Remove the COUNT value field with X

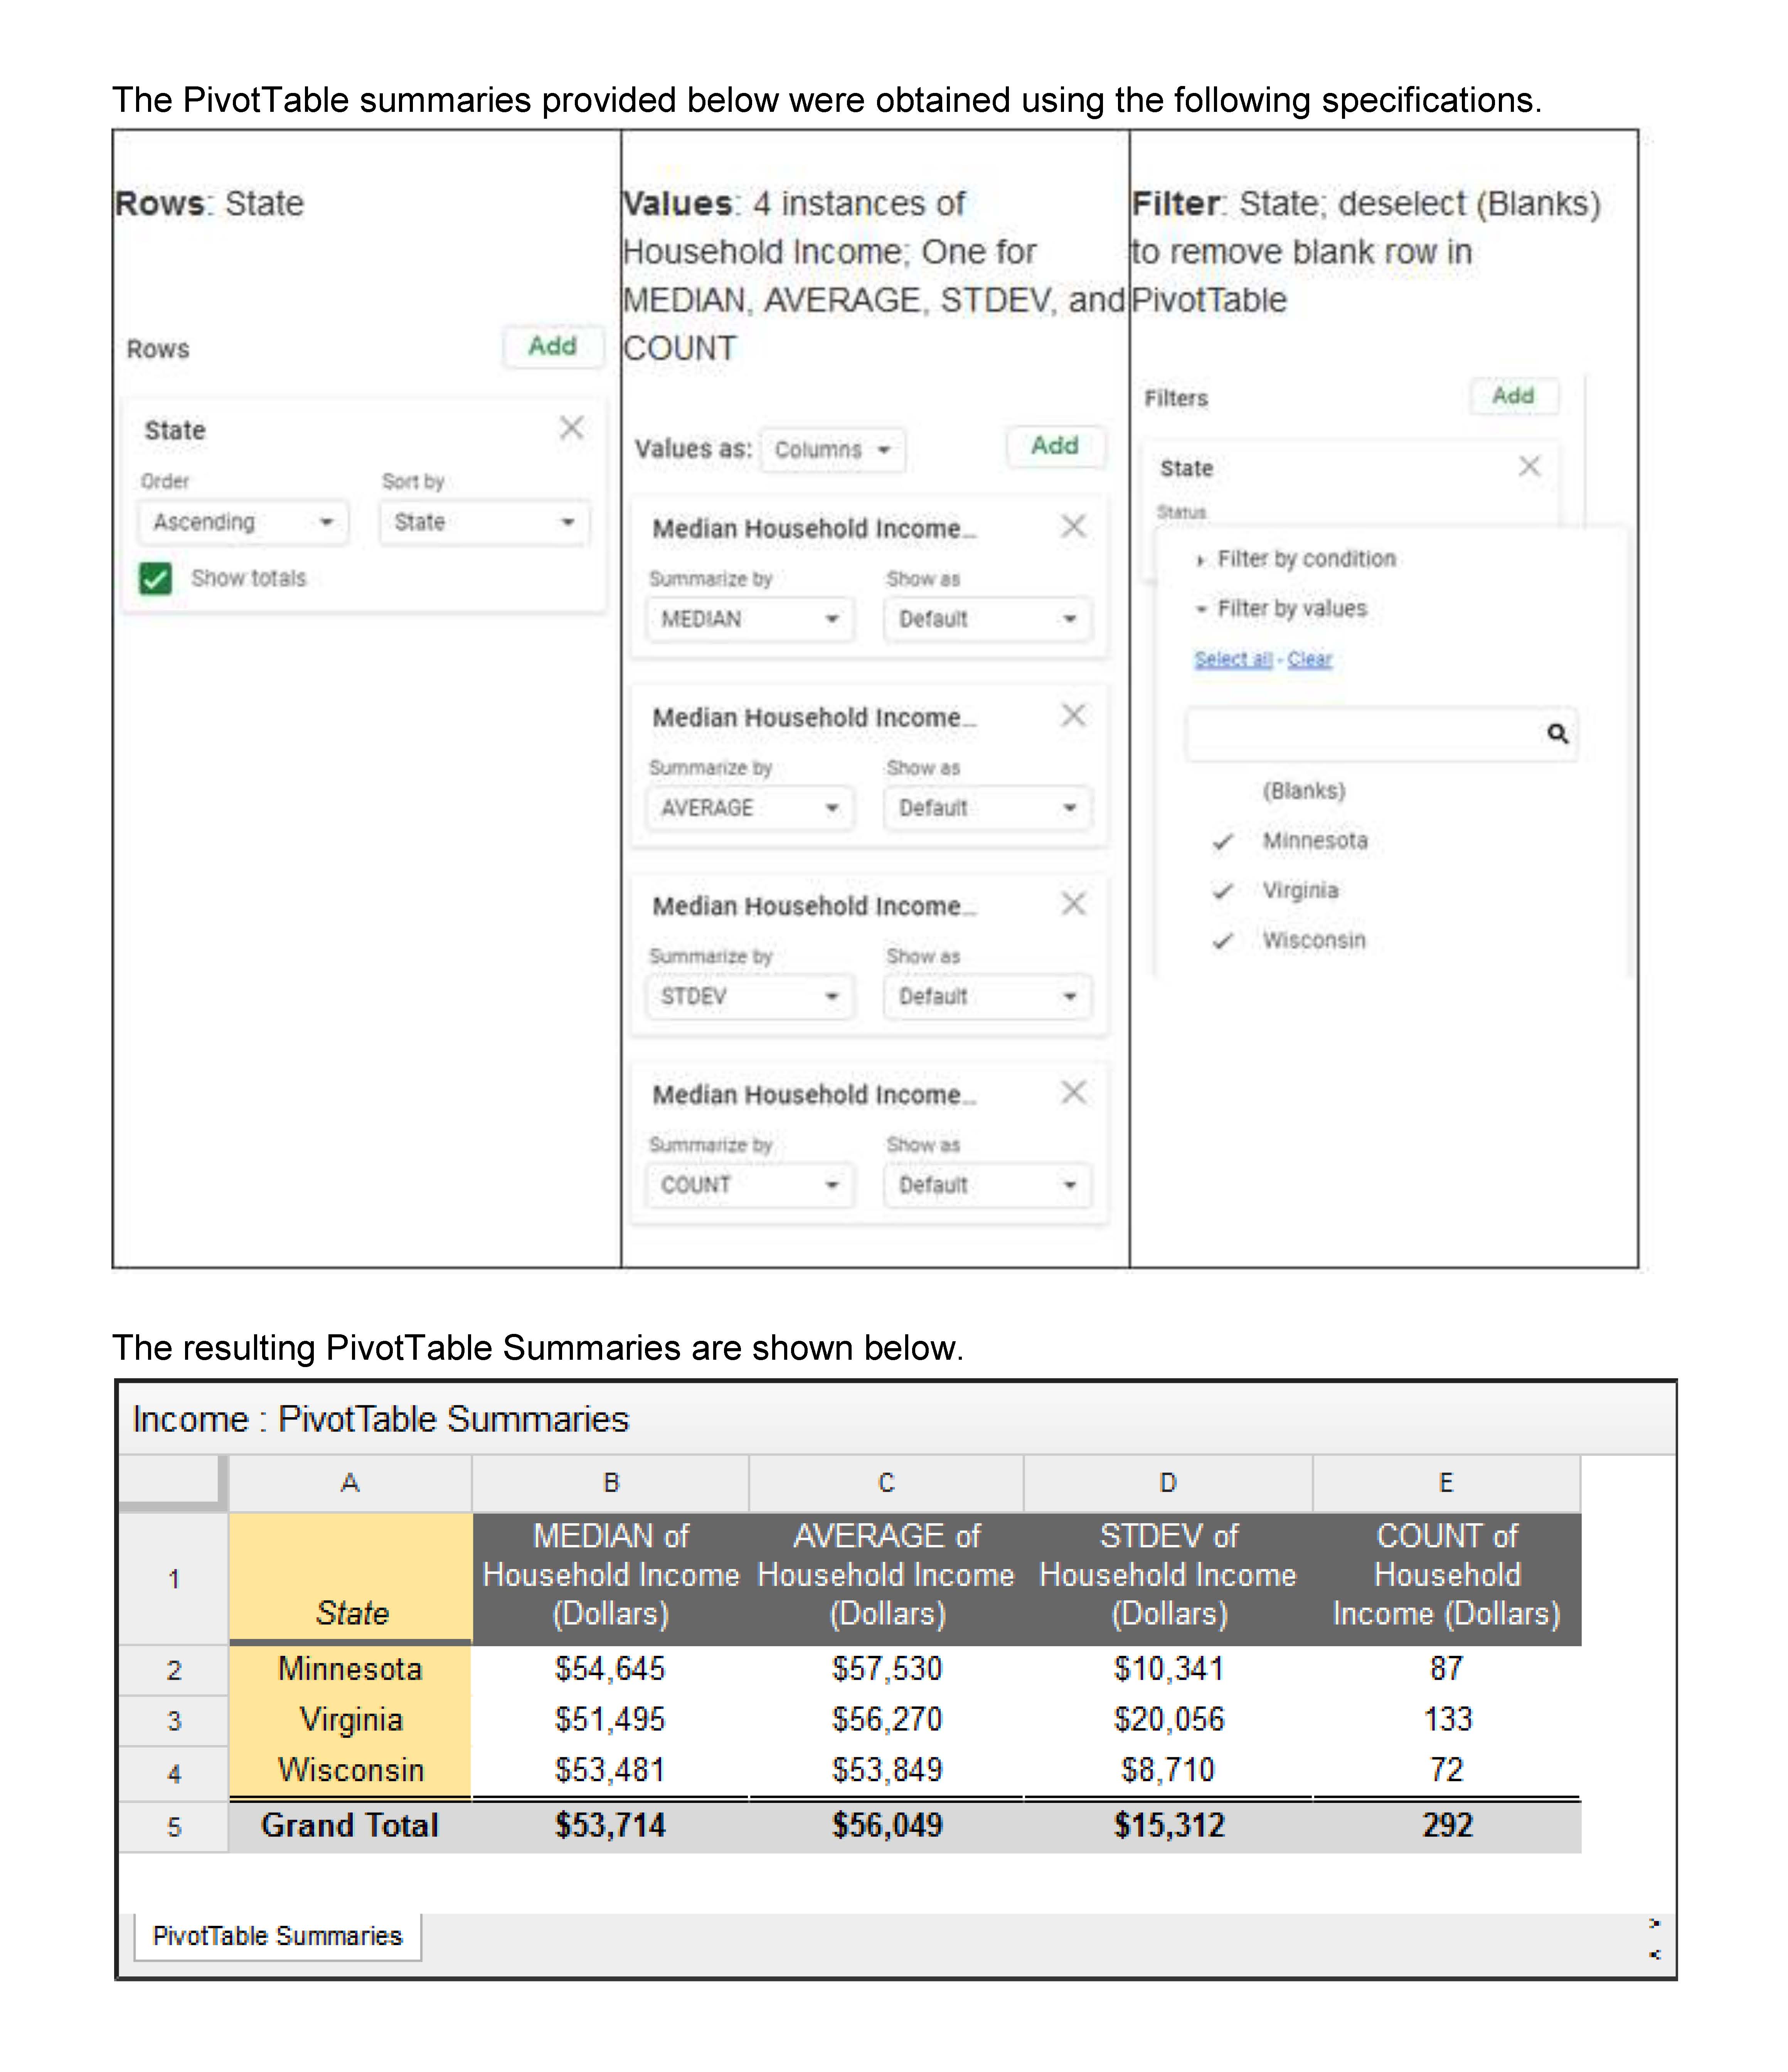pos(1072,1092)
